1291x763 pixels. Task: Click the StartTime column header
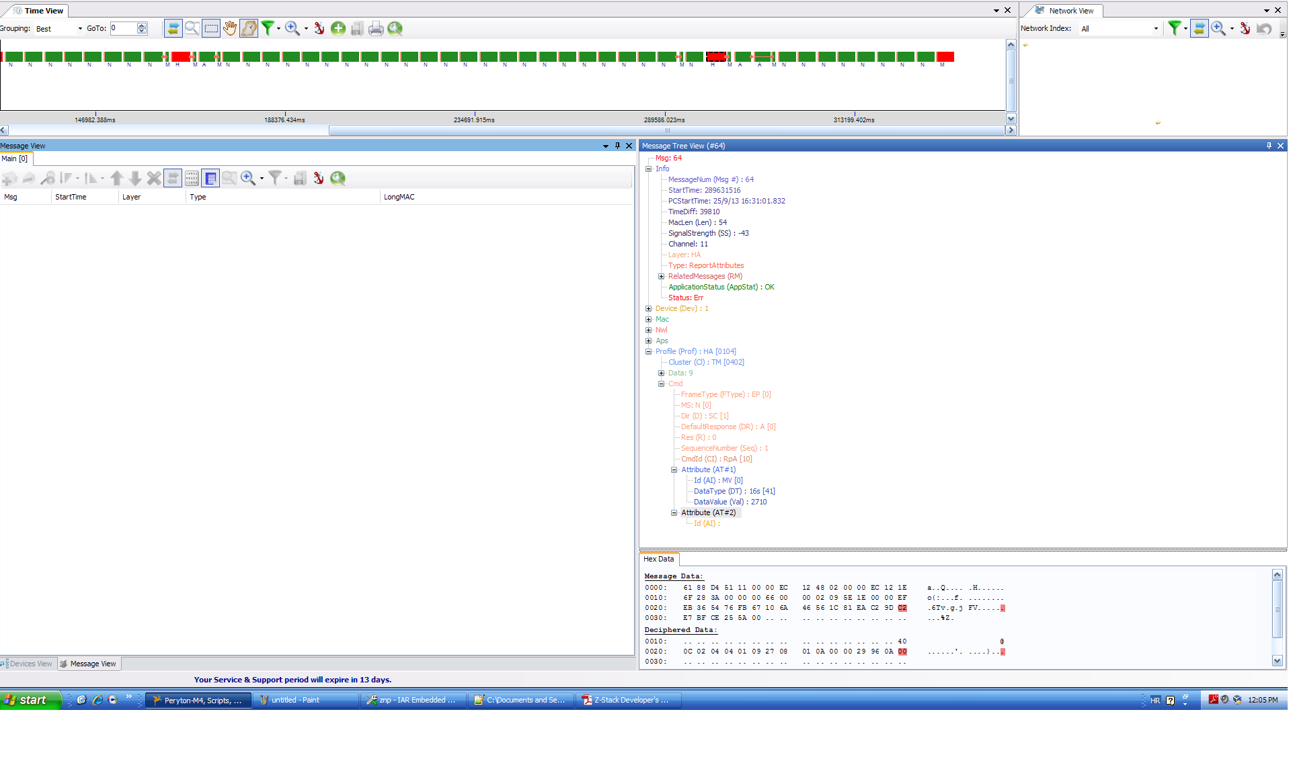click(x=71, y=197)
